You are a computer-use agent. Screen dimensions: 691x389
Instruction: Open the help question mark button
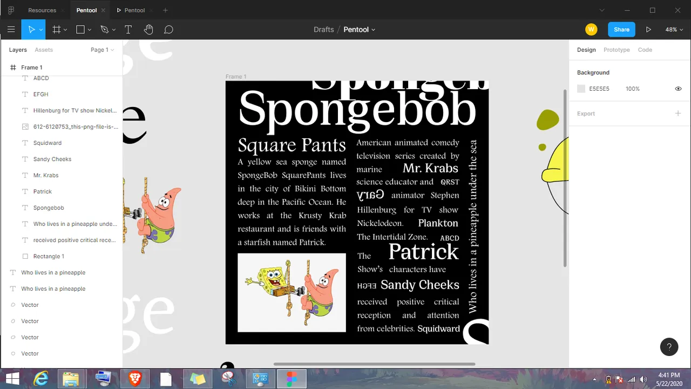pyautogui.click(x=669, y=347)
